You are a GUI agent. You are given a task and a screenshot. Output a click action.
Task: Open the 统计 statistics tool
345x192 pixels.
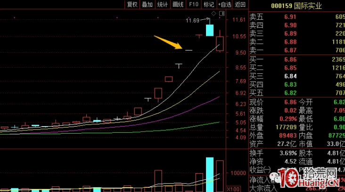click(163, 4)
